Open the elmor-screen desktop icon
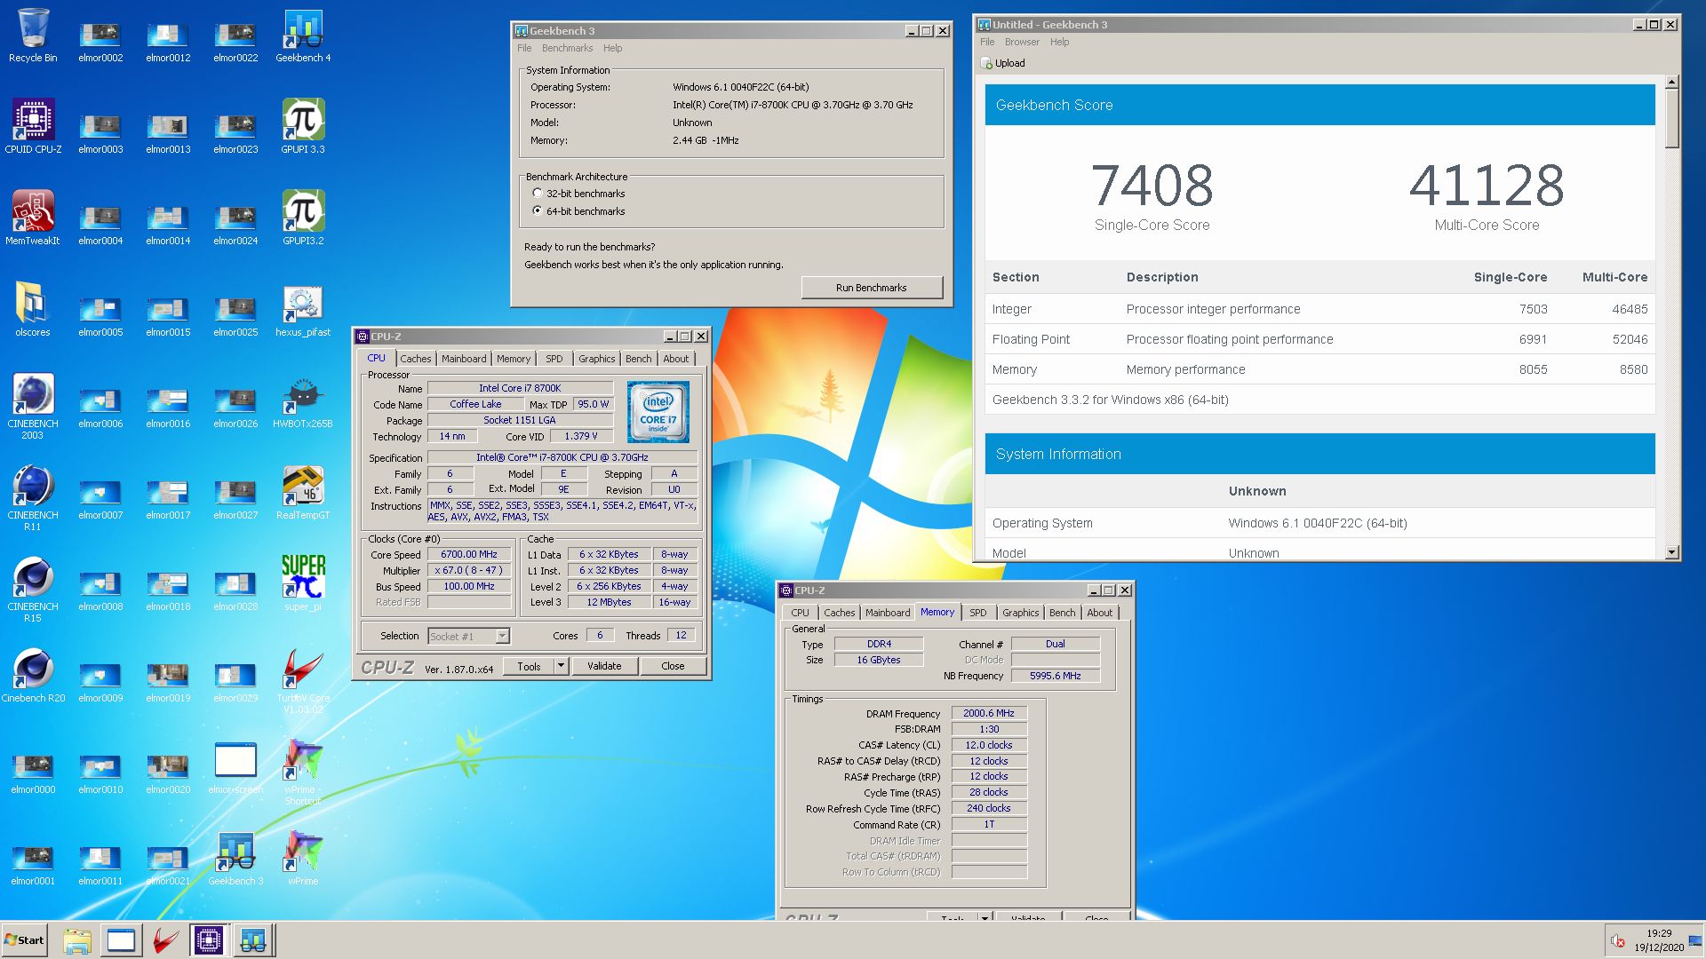 tap(235, 766)
